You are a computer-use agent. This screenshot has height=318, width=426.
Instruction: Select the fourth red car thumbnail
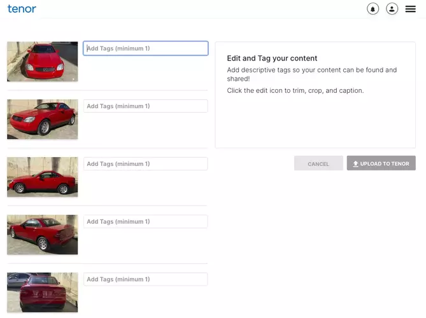42,234
